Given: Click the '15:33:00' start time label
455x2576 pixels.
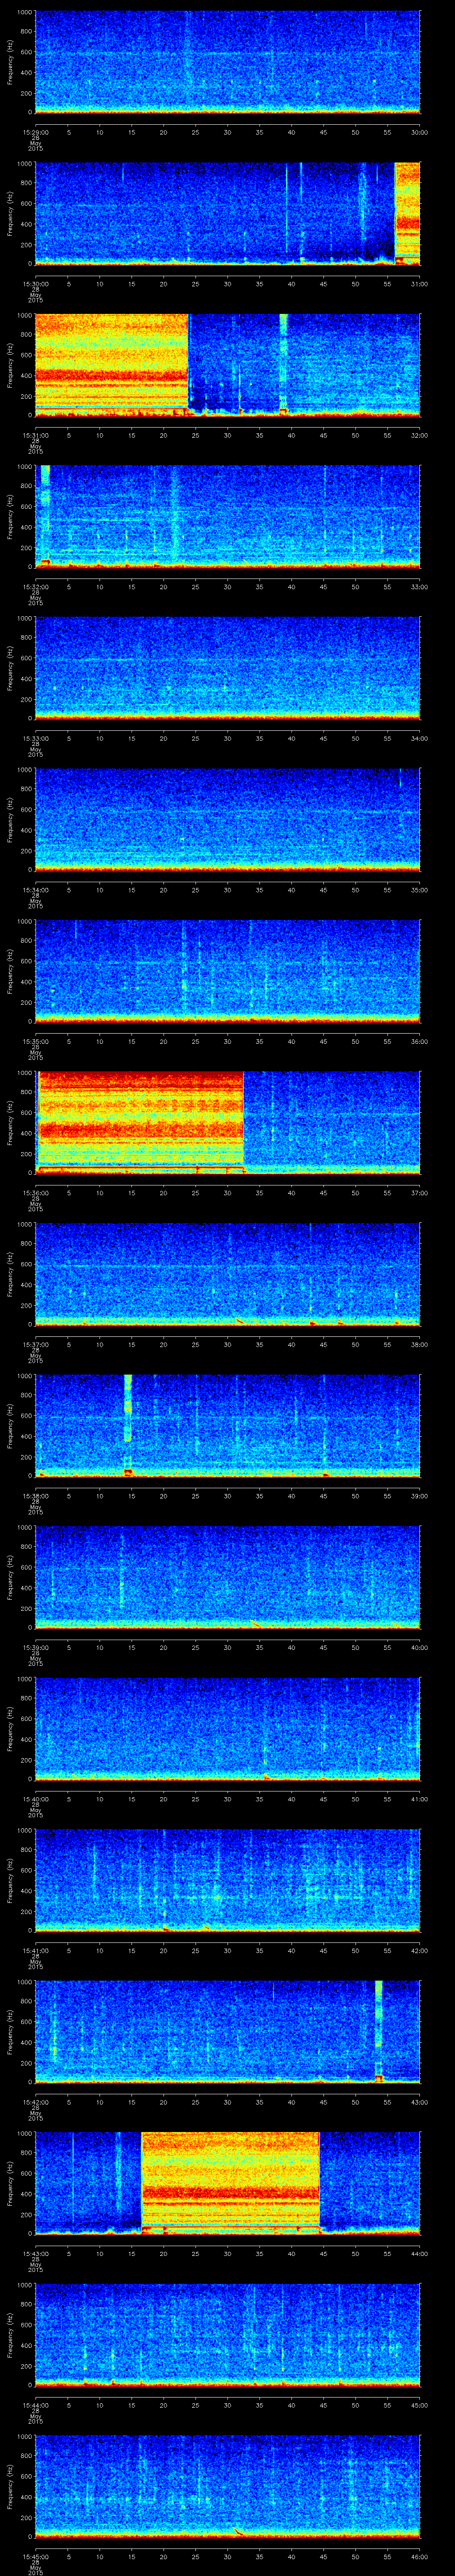Looking at the screenshot, I should pos(35,738).
